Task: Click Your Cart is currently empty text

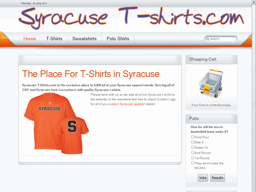Action: click(211, 105)
